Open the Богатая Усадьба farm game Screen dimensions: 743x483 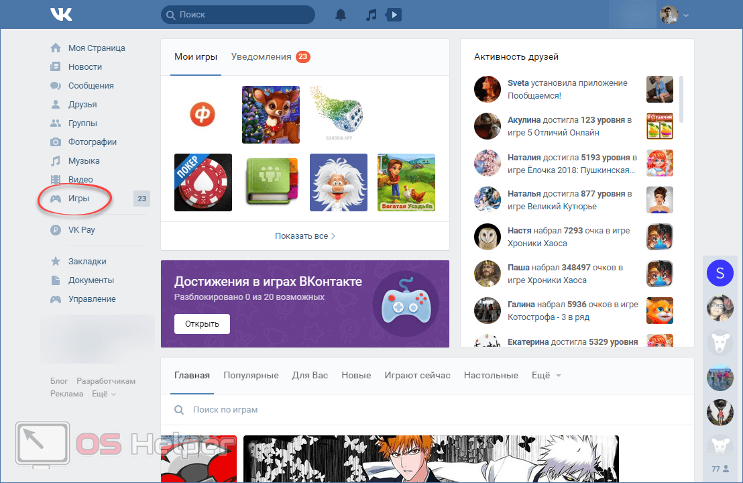click(x=406, y=182)
